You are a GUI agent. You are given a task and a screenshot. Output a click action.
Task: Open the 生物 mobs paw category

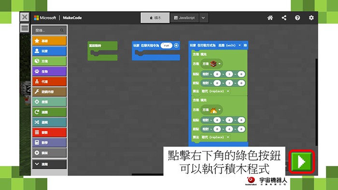point(49,71)
